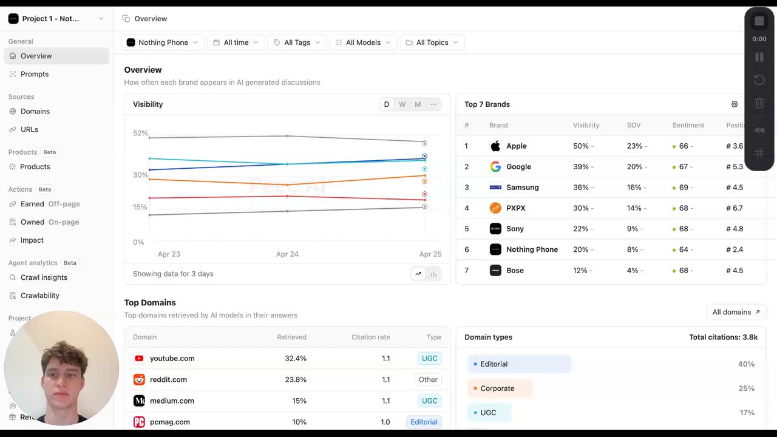Open the All time date filter
The image size is (777, 437).
click(x=236, y=42)
